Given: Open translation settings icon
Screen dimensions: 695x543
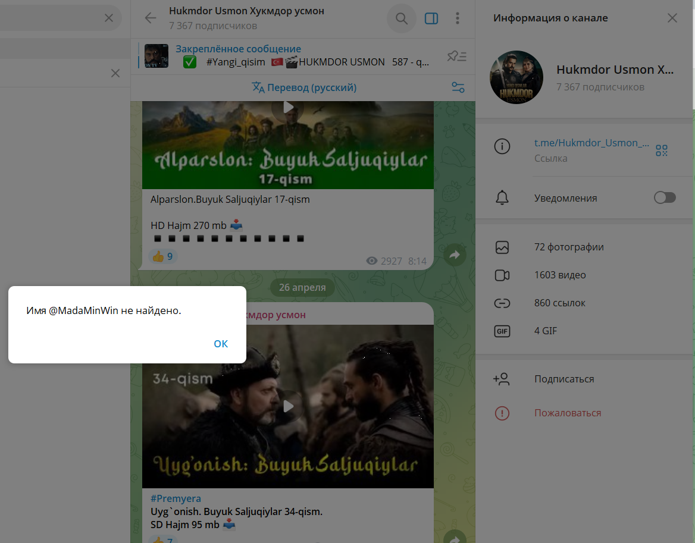Looking at the screenshot, I should pos(458,87).
